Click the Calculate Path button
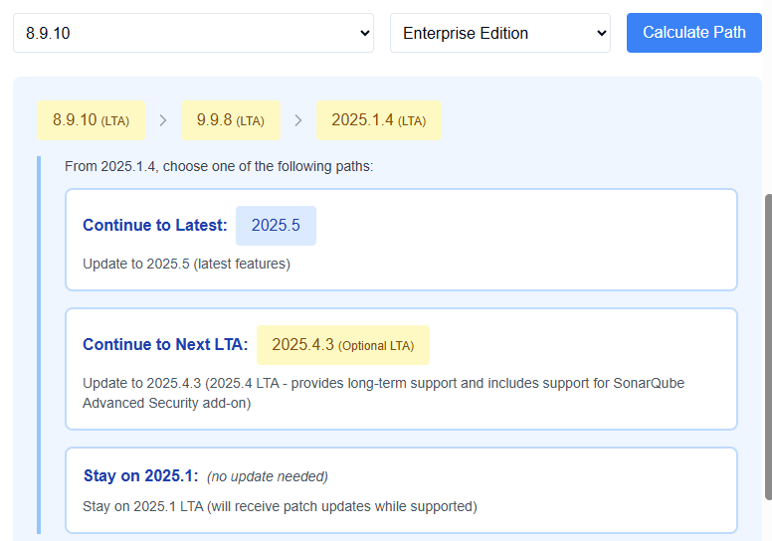The width and height of the screenshot is (772, 541). pos(693,33)
